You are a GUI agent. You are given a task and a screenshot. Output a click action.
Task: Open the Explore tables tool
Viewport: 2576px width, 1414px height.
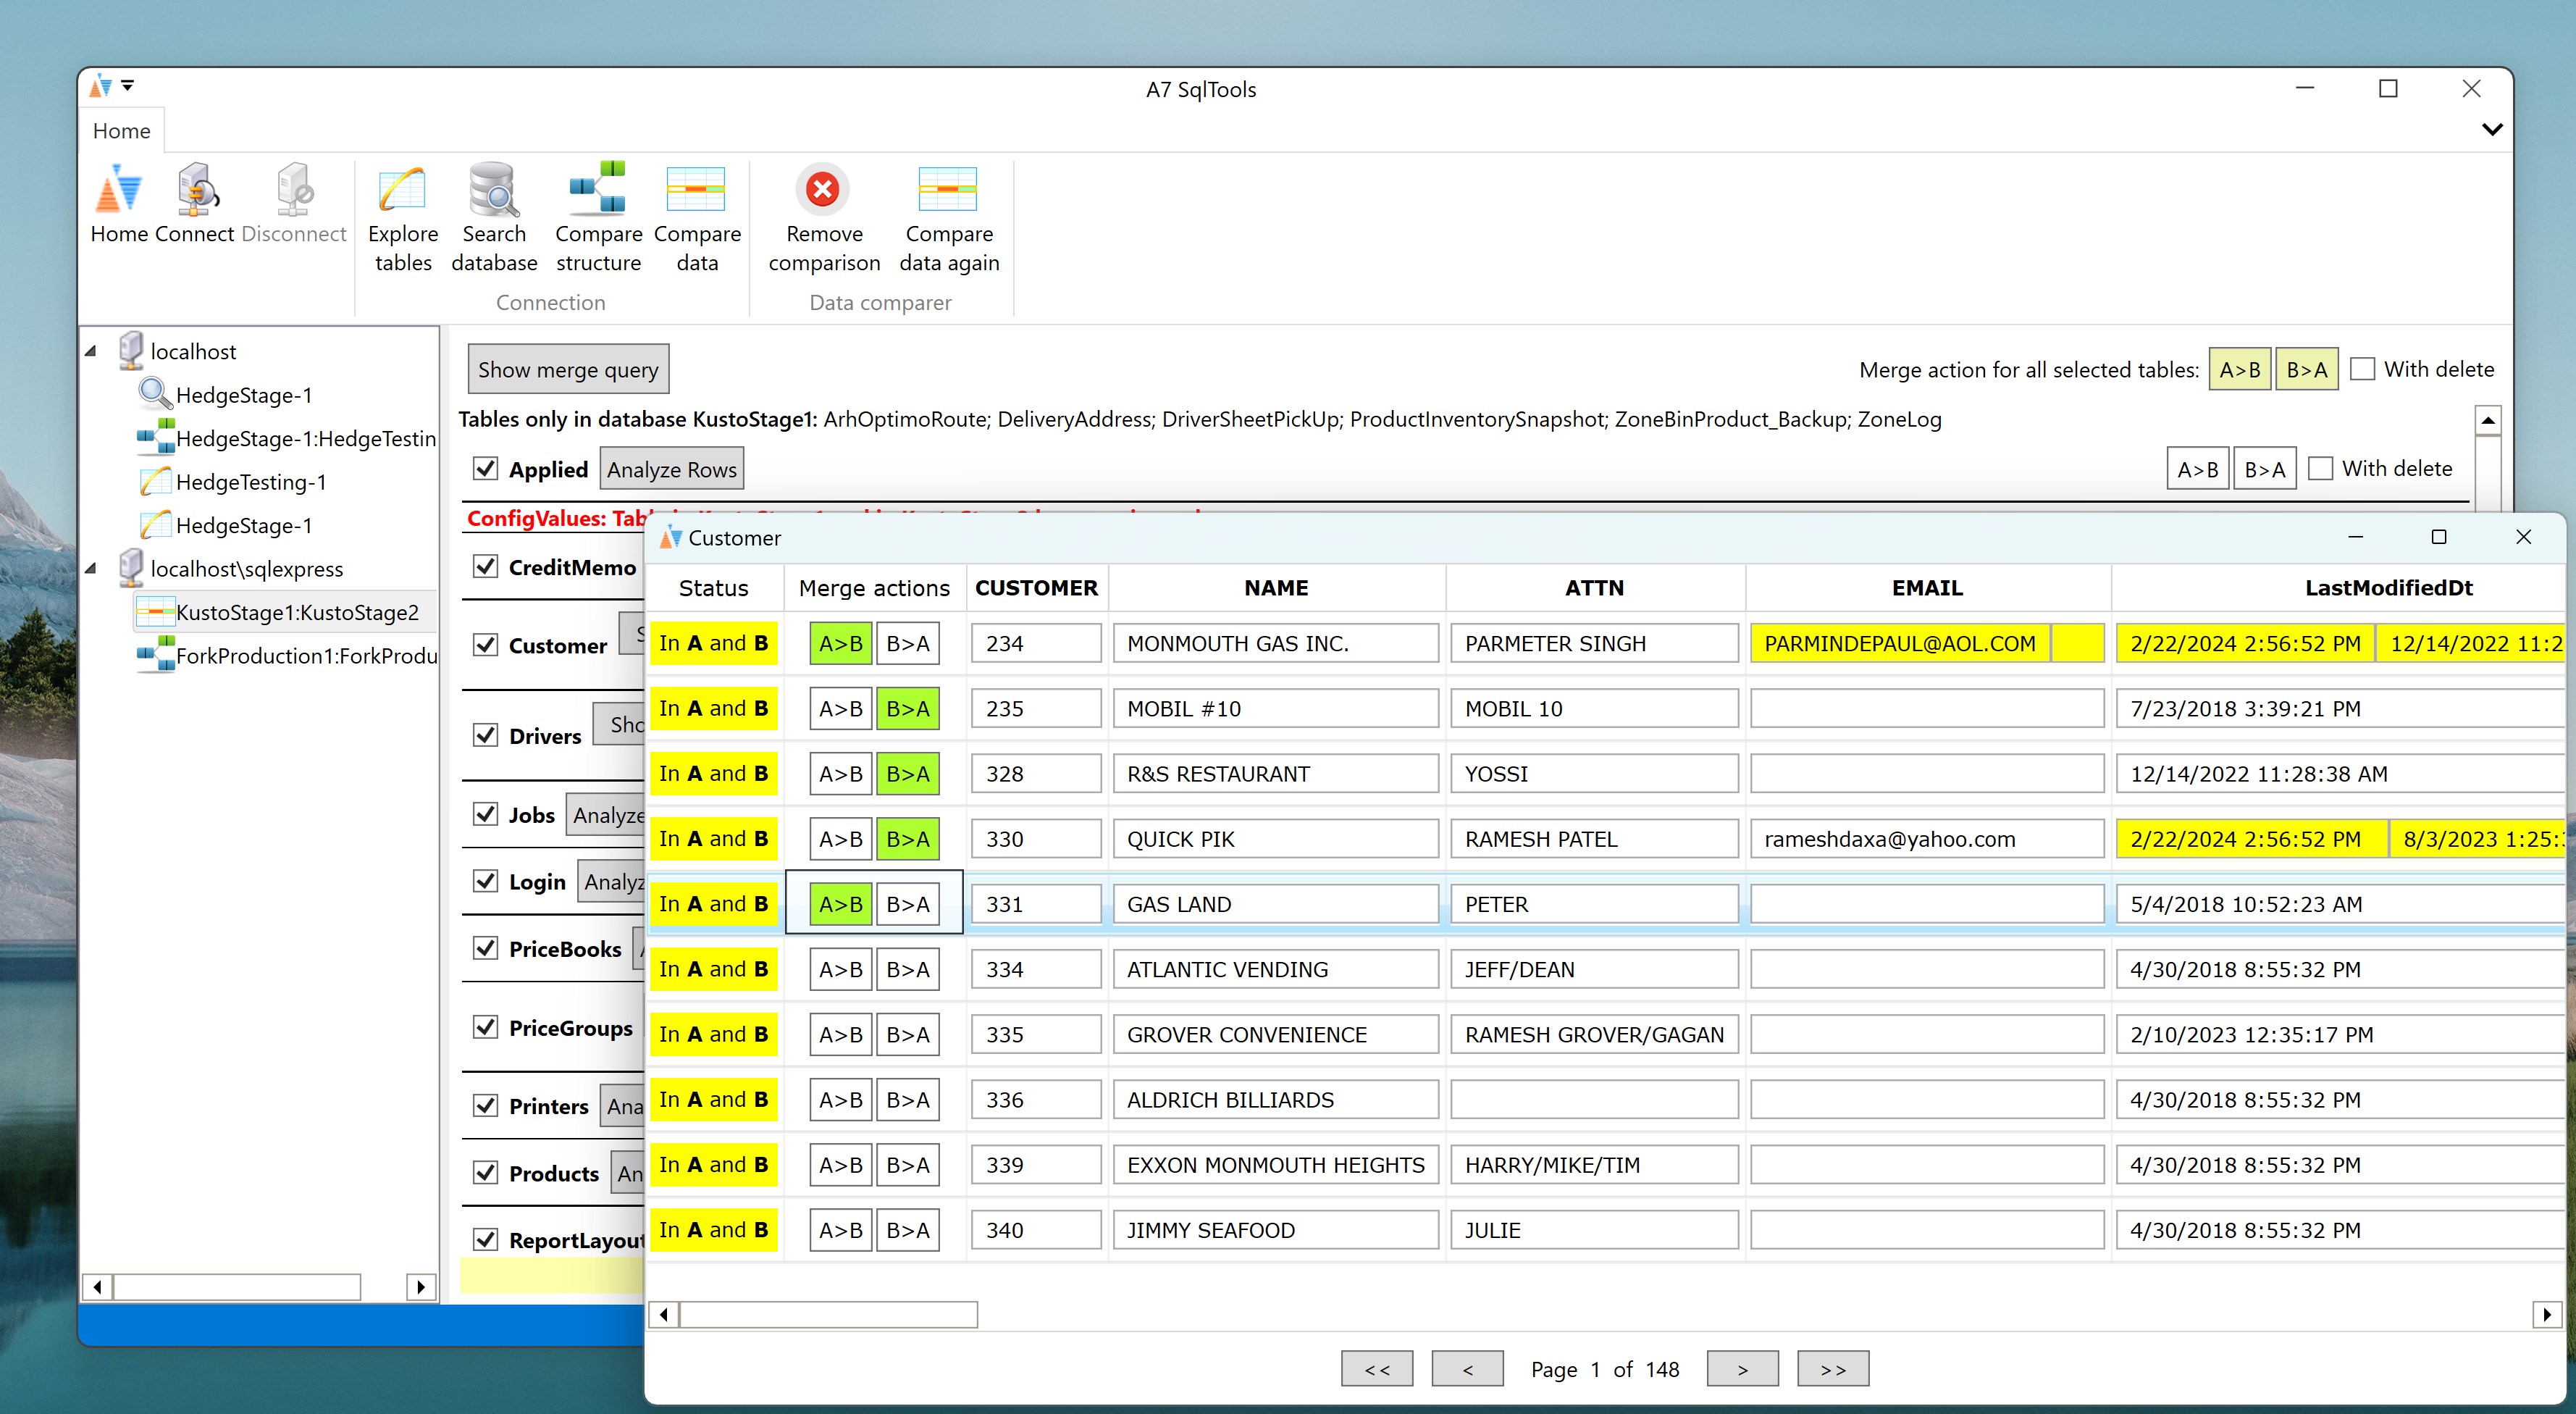point(402,191)
